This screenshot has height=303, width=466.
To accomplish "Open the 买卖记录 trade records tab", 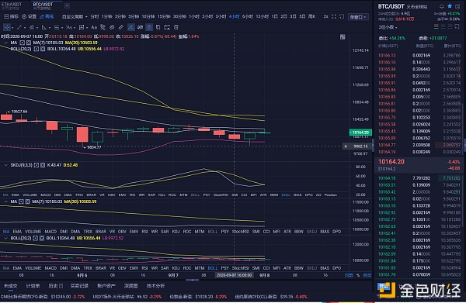I will pyautogui.click(x=79, y=286).
